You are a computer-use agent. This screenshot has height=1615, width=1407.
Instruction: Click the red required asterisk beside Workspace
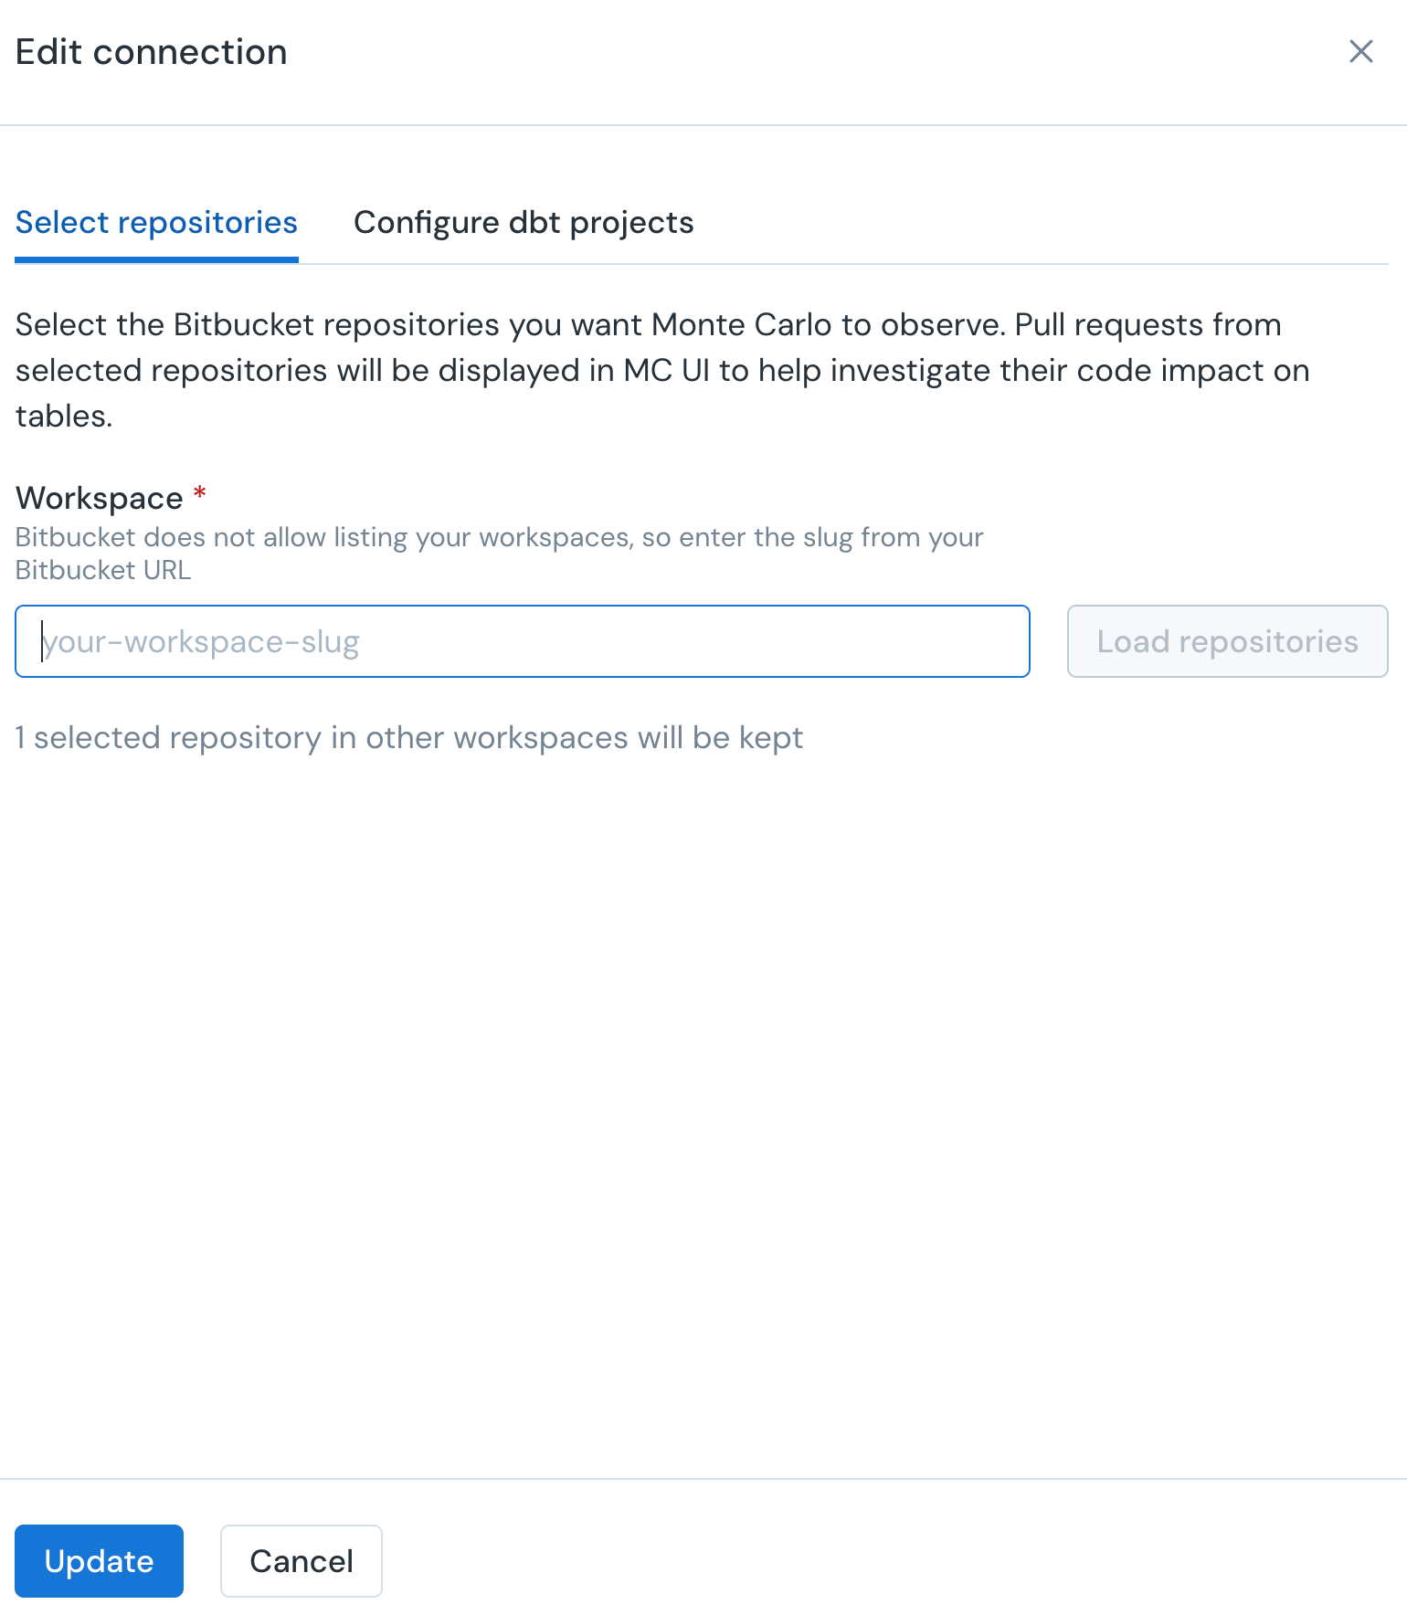pyautogui.click(x=200, y=494)
